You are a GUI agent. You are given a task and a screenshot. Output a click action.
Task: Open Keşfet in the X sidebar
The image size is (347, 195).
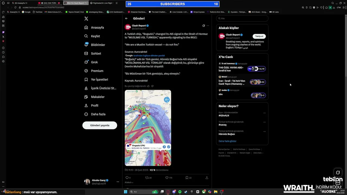92,36
